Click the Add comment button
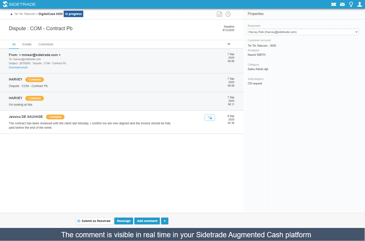 click(x=147, y=221)
